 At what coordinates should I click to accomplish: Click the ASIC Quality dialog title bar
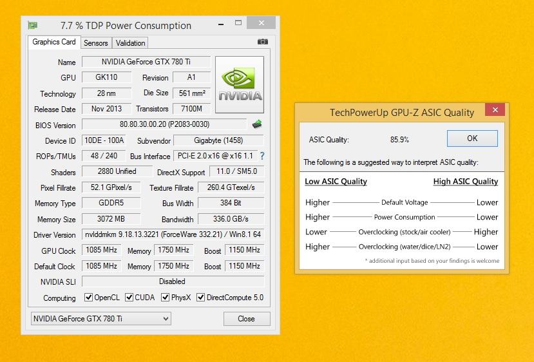(x=402, y=112)
